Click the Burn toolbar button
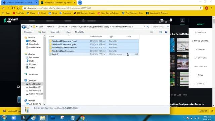The height and width of the screenshot is (121, 215). [x=68, y=32]
